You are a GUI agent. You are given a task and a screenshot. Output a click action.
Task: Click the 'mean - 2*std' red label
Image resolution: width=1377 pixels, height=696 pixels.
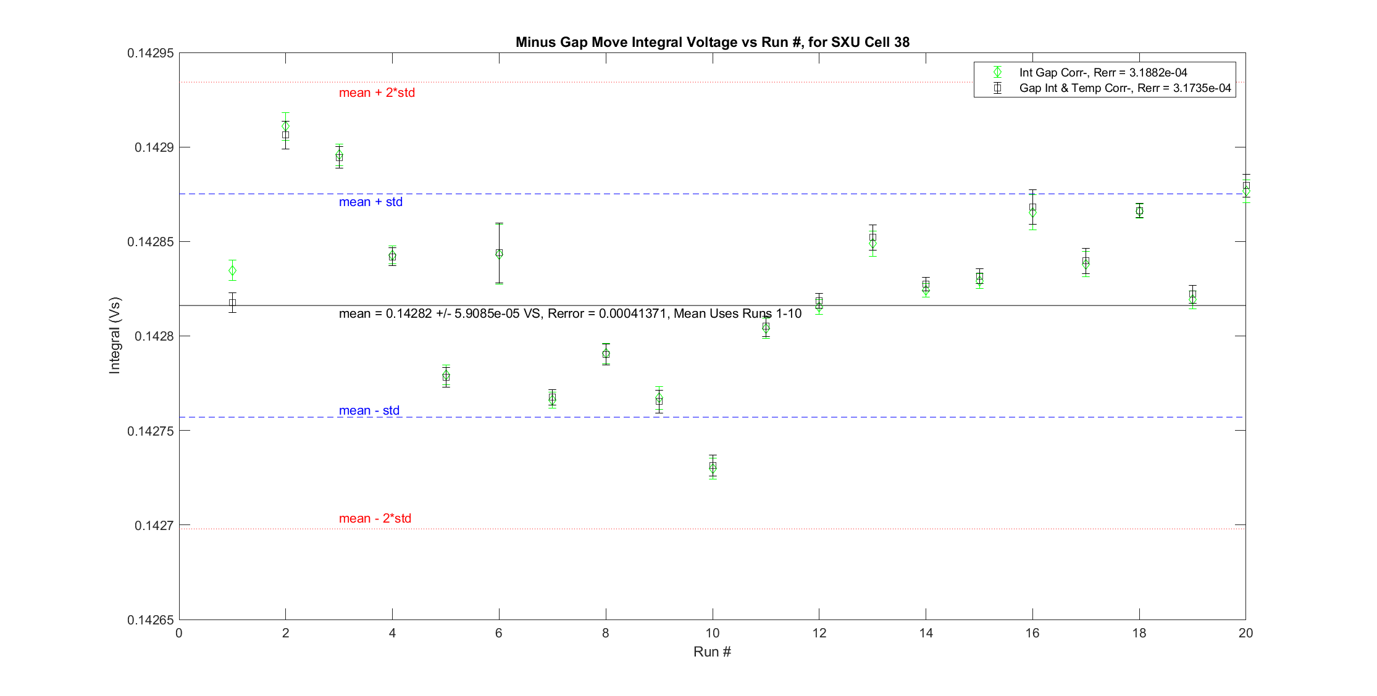tap(375, 518)
